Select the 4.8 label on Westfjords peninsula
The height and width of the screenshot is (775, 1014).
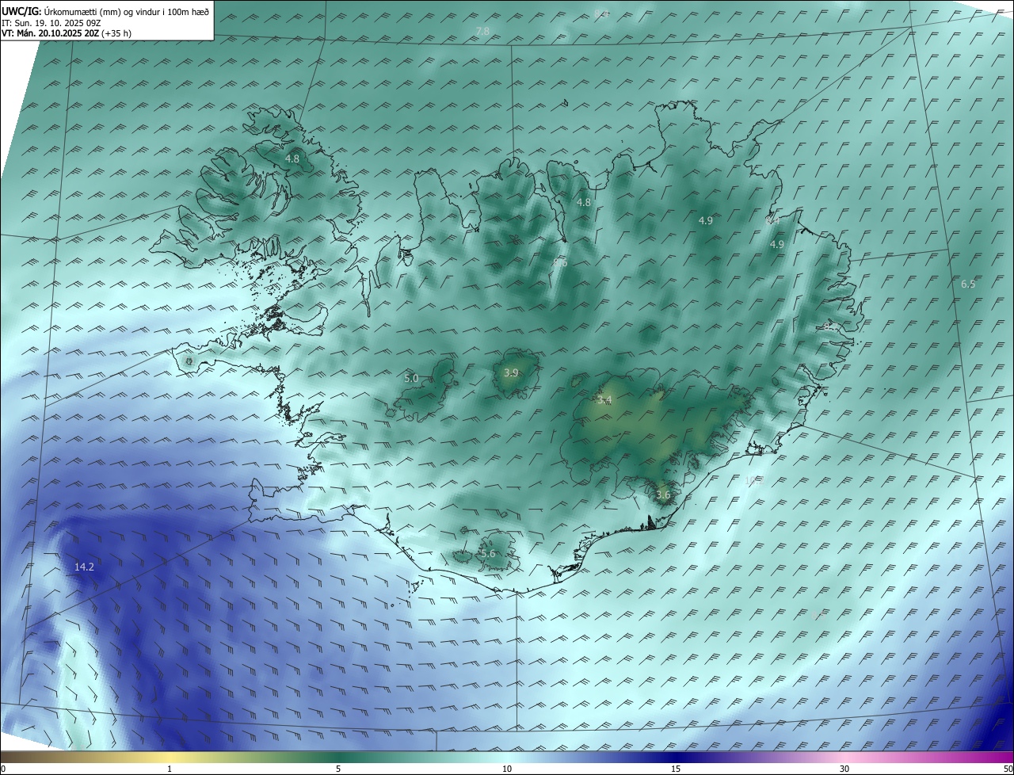[x=292, y=158]
